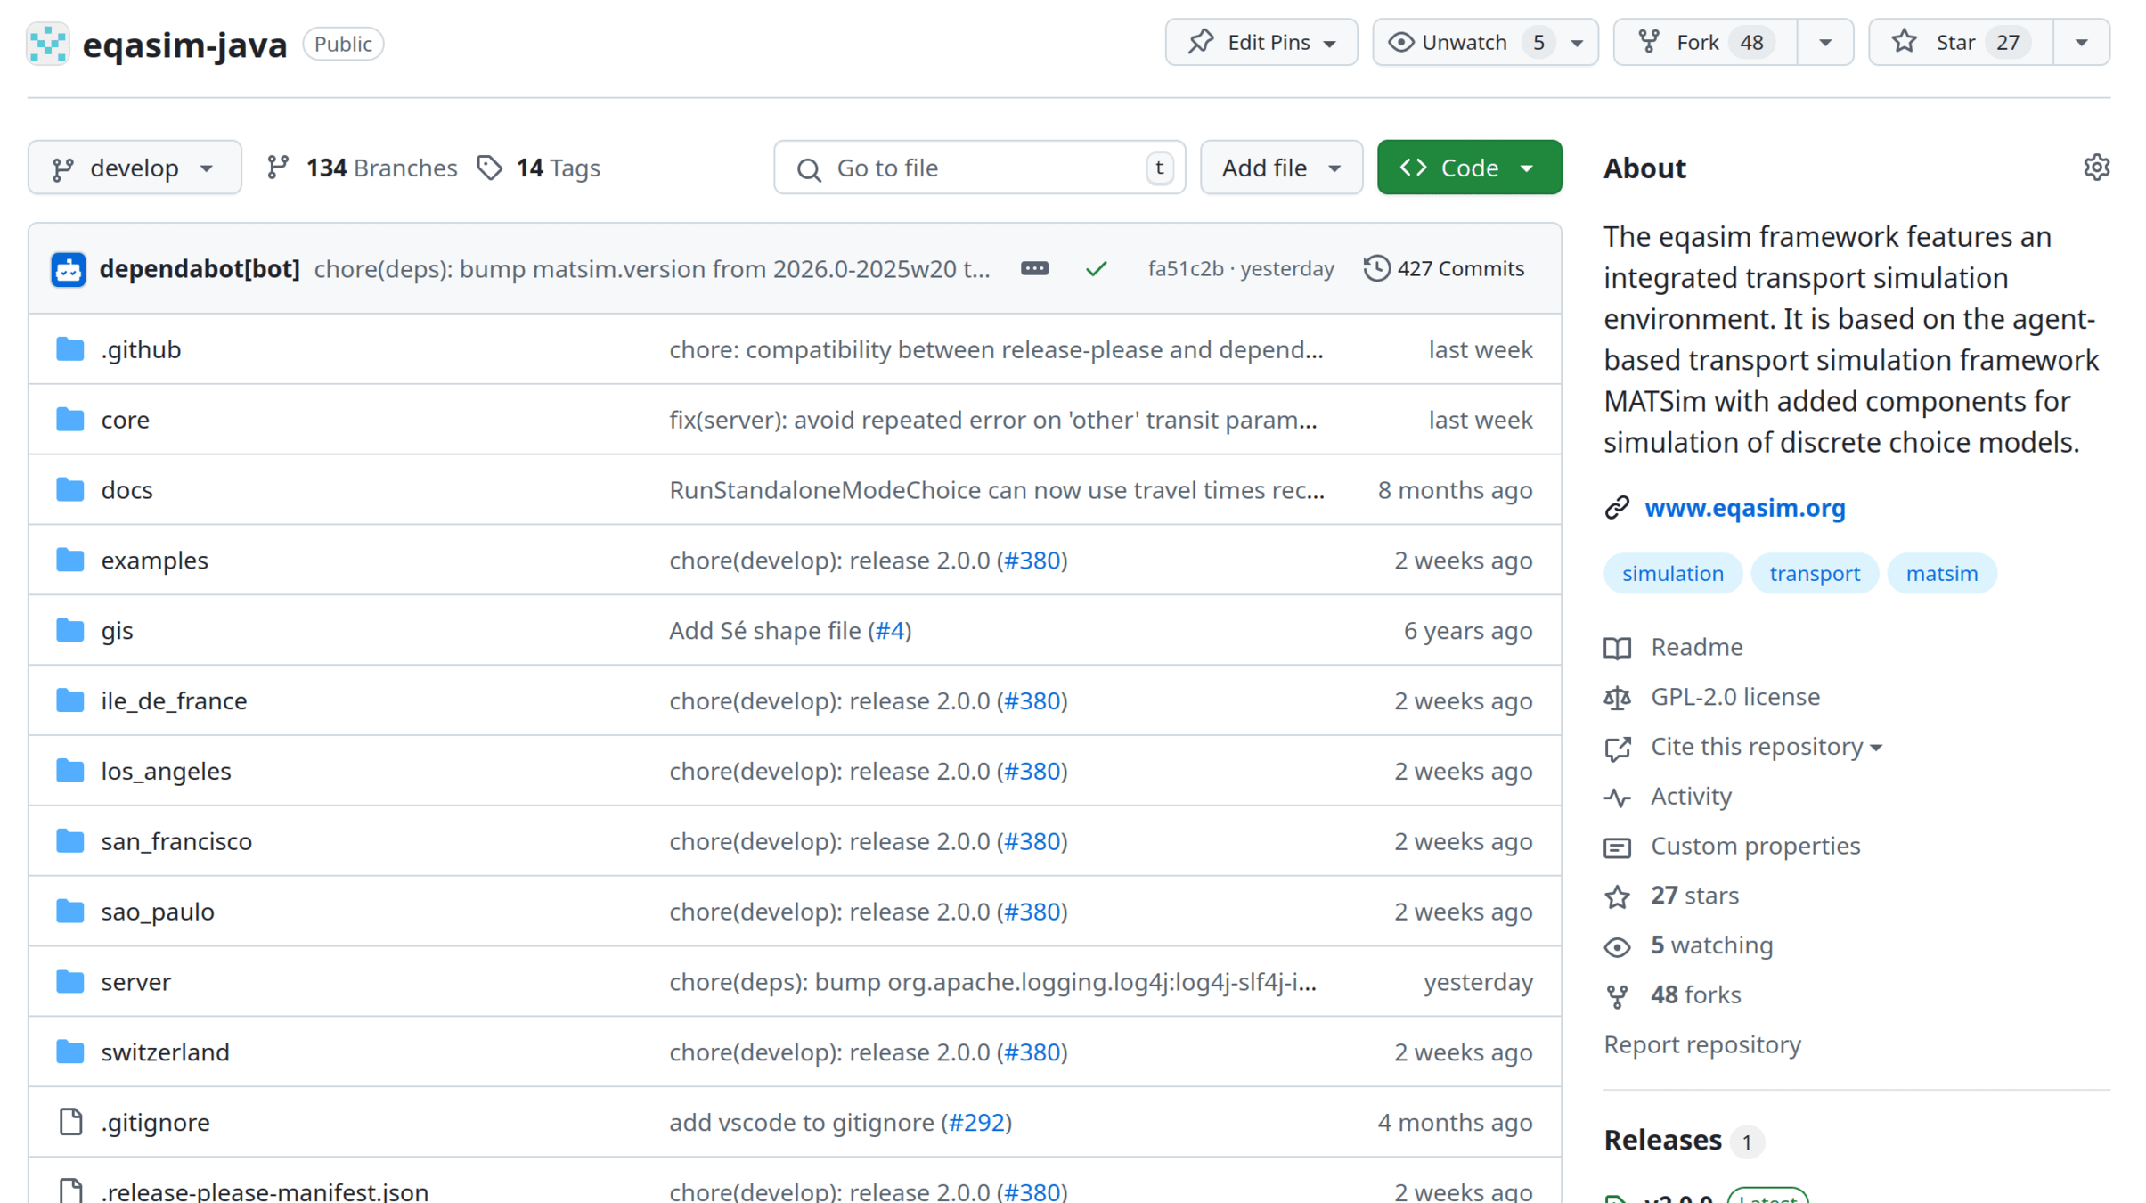2146x1203 pixels.
Task: Open www.eqasim.org website link
Action: click(x=1744, y=508)
